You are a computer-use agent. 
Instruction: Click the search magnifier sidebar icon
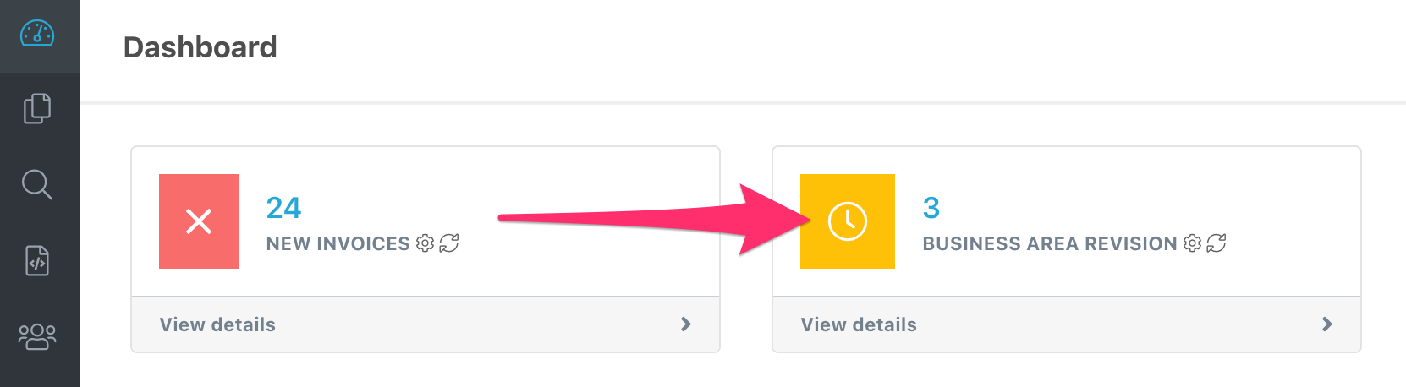[x=37, y=184]
